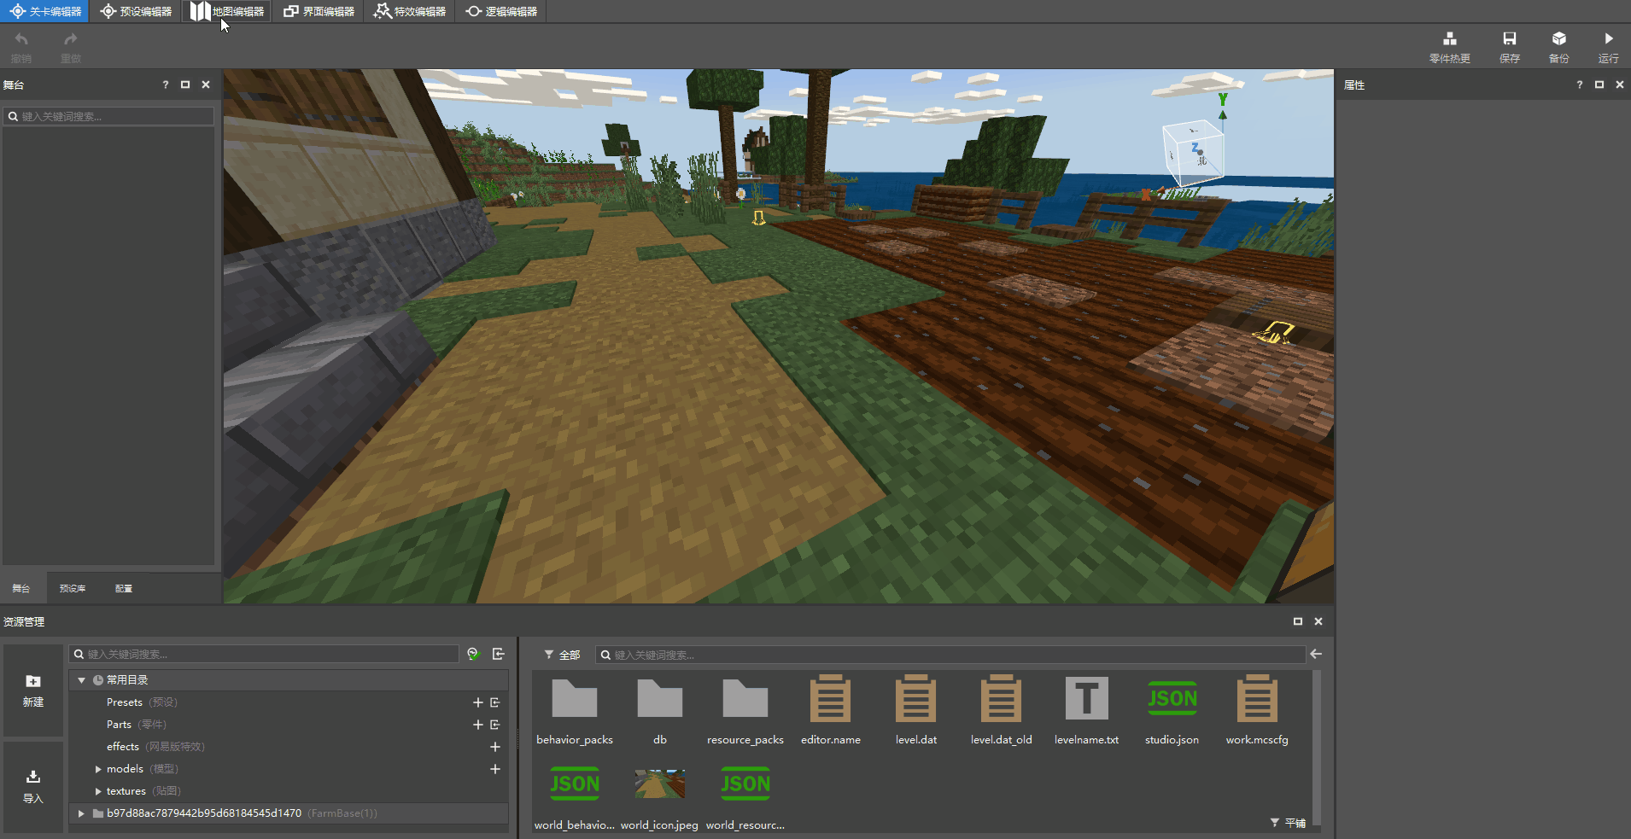Viewport: 1631px width, 839px height.
Task: Select the 预设库 bottom tab
Action: [73, 589]
